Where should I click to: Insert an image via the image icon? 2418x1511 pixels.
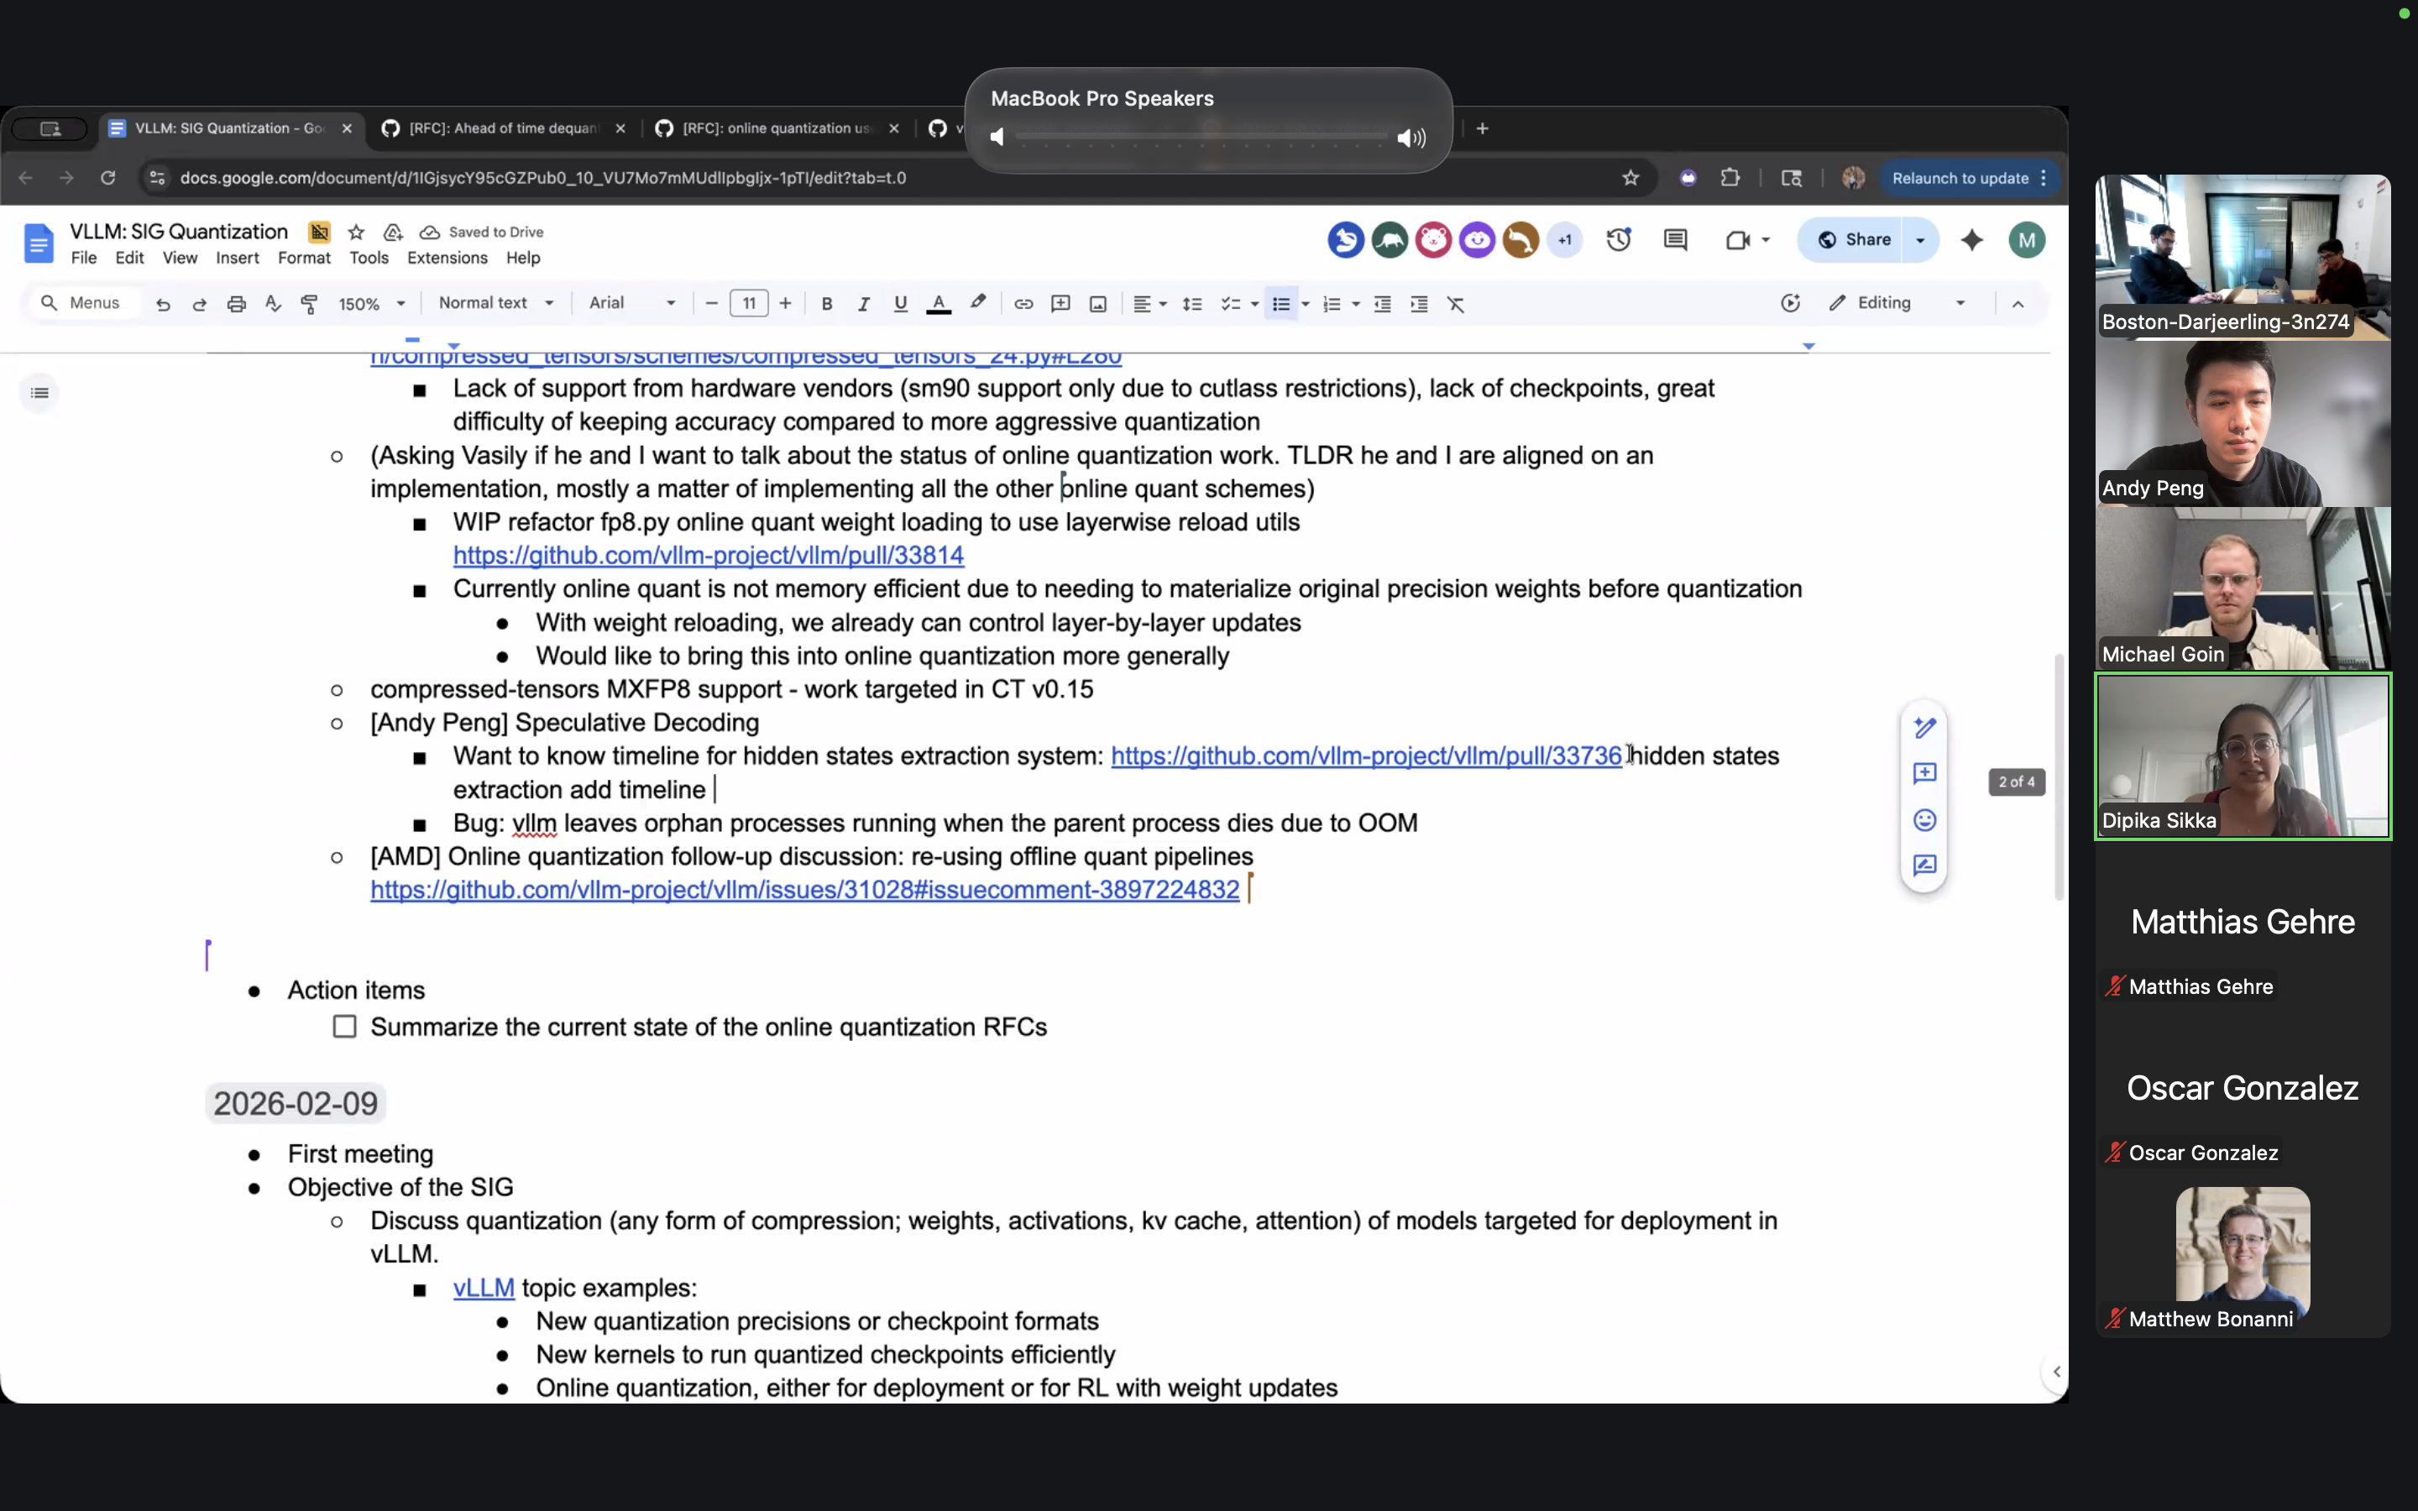click(x=1098, y=303)
